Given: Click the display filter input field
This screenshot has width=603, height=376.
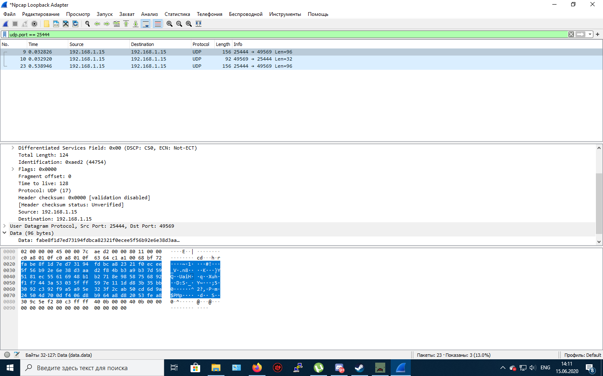Looking at the screenshot, I should click(288, 34).
